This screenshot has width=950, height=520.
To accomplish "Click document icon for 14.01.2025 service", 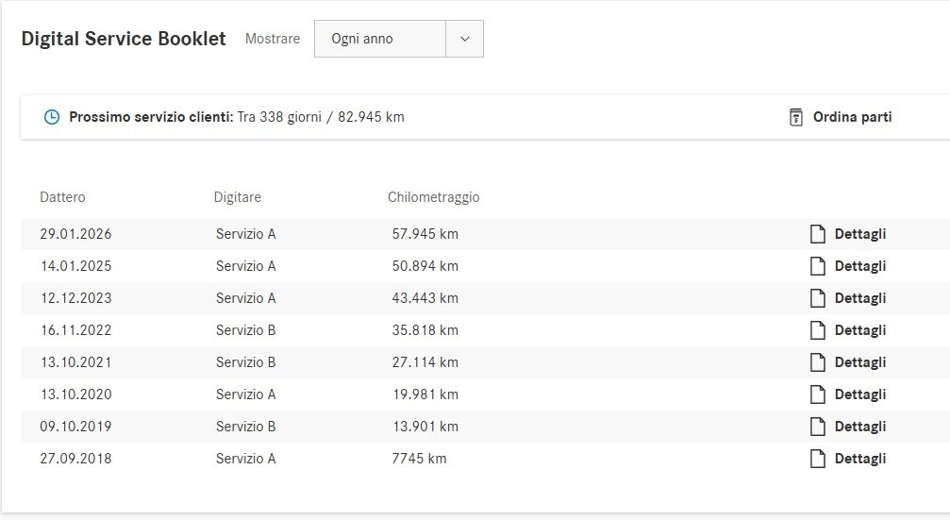I will click(x=818, y=266).
